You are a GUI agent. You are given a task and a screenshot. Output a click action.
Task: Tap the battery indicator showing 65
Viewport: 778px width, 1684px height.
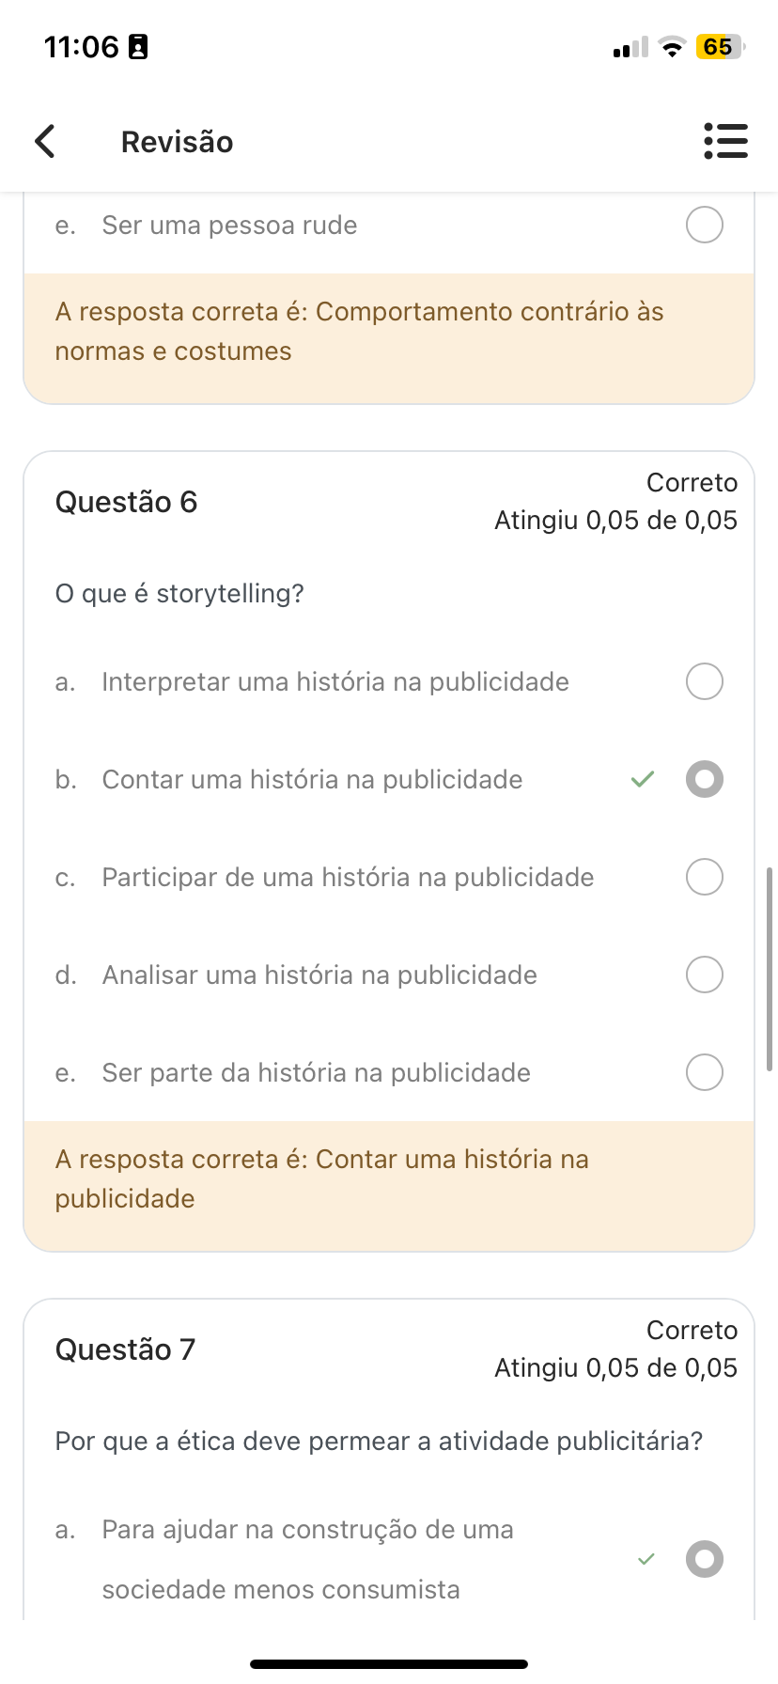coord(719,47)
